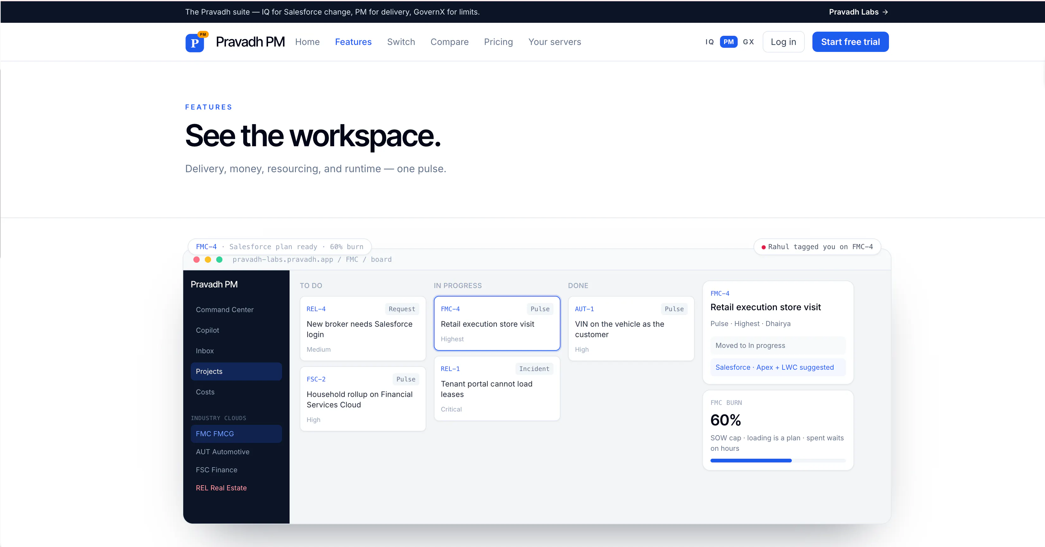This screenshot has width=1045, height=547.
Task: Click the arrow beside Pravadh Labs
Action: point(885,12)
